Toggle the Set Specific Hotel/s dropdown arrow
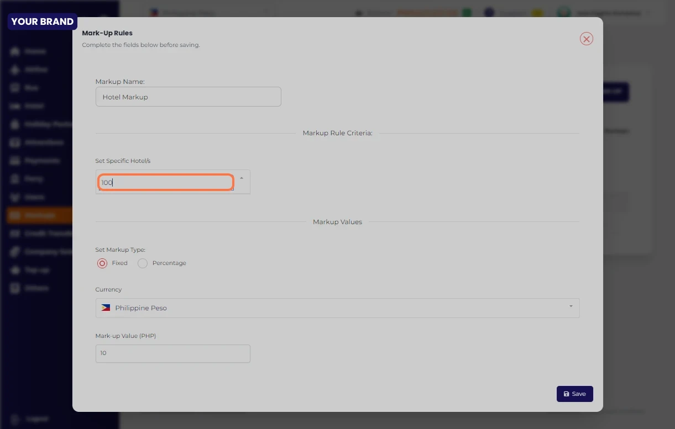Image resolution: width=675 pixels, height=429 pixels. pos(242,178)
